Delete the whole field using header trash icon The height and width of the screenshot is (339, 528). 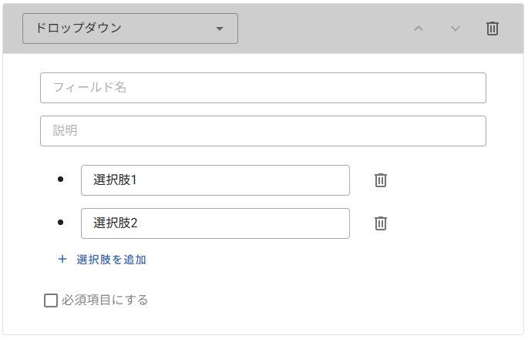[493, 29]
